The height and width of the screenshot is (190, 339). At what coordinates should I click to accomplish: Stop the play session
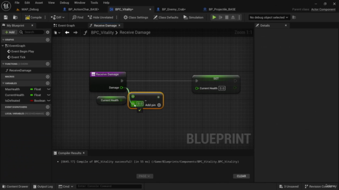pyautogui.click(x=227, y=17)
